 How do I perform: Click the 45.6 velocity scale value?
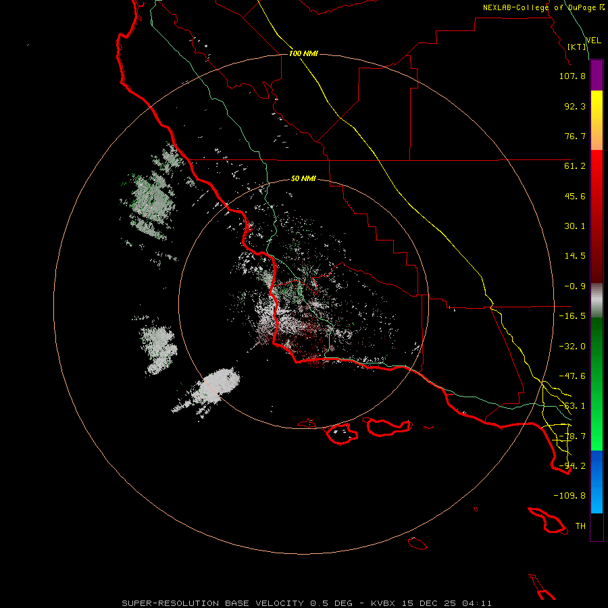pos(575,196)
